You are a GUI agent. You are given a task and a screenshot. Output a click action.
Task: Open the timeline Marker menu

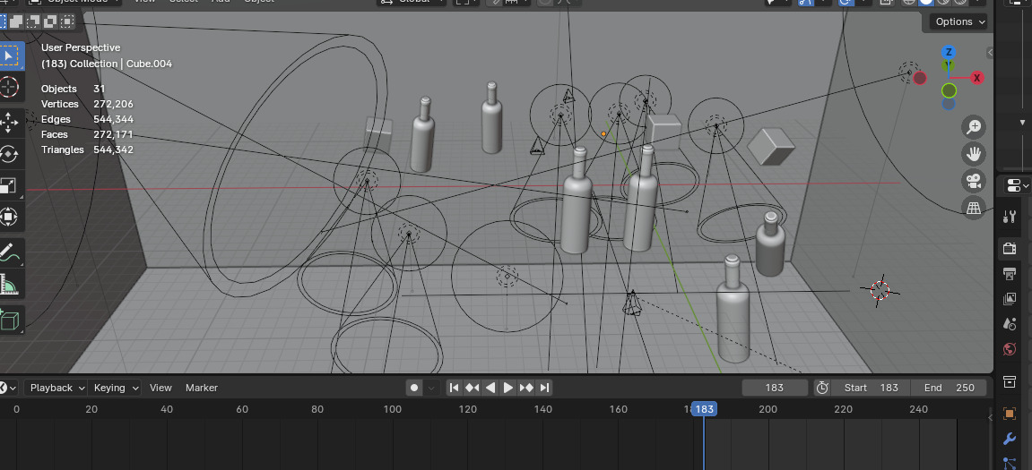pyautogui.click(x=202, y=388)
